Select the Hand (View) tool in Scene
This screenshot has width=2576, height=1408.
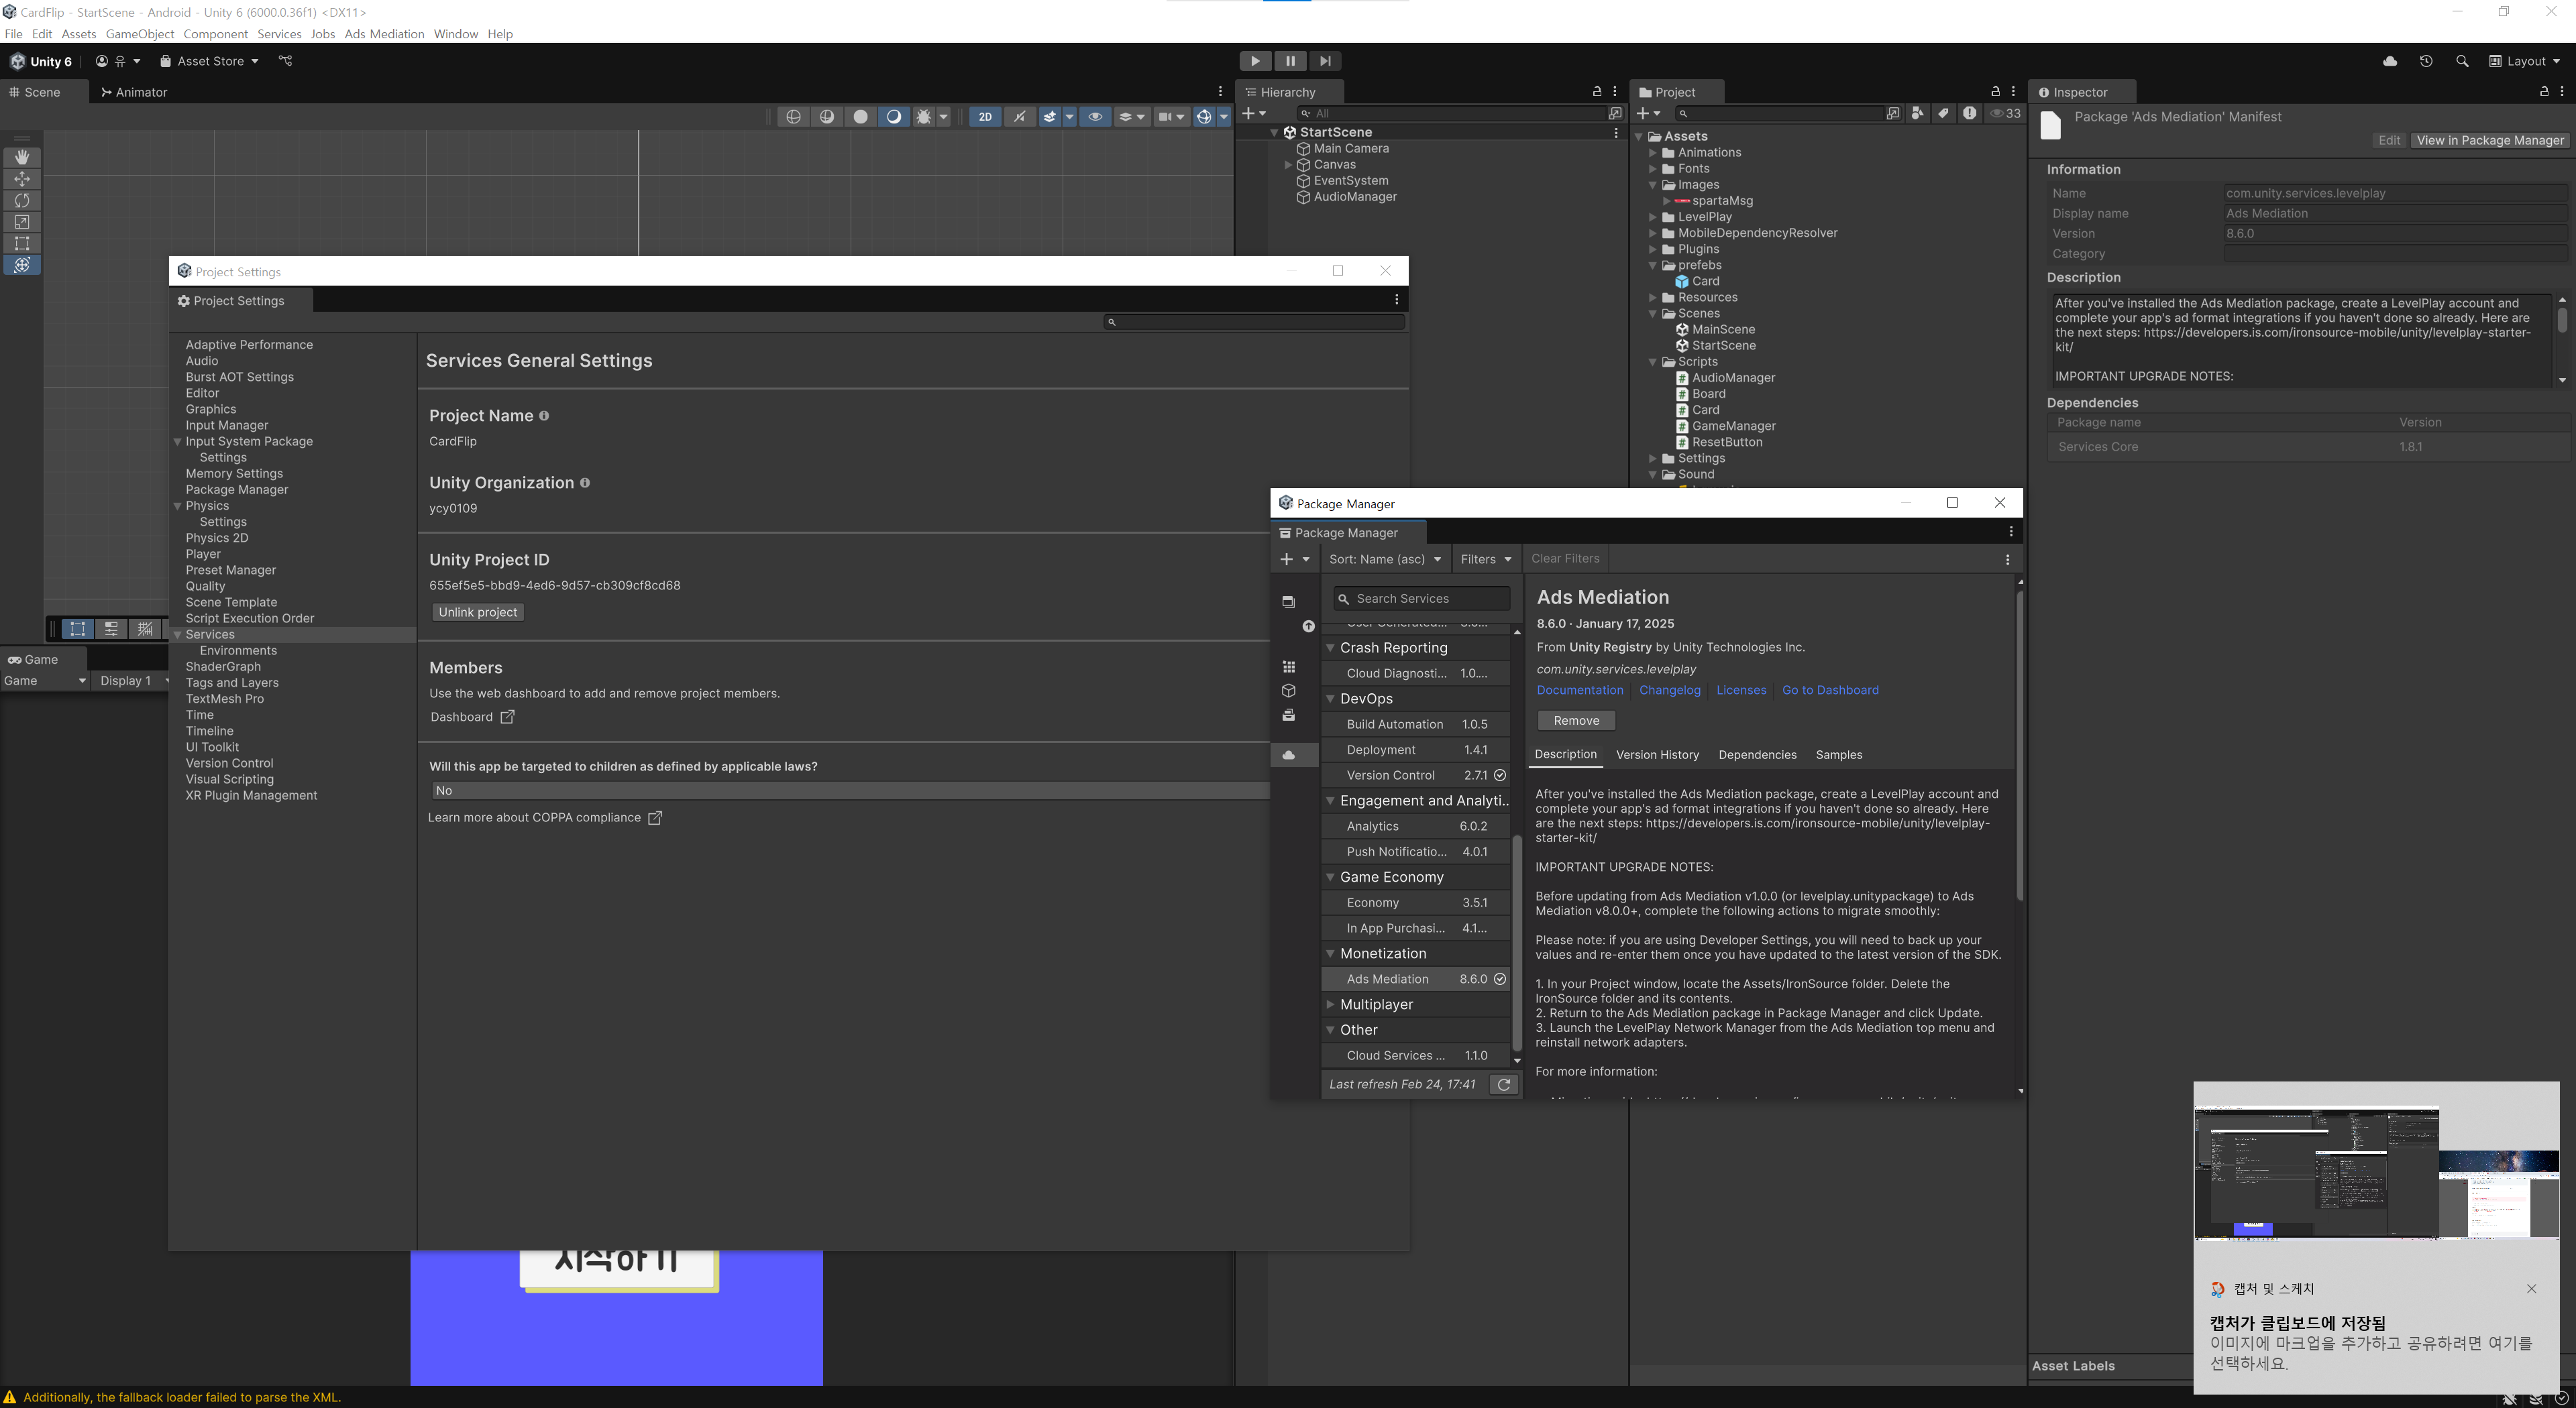click(x=22, y=157)
